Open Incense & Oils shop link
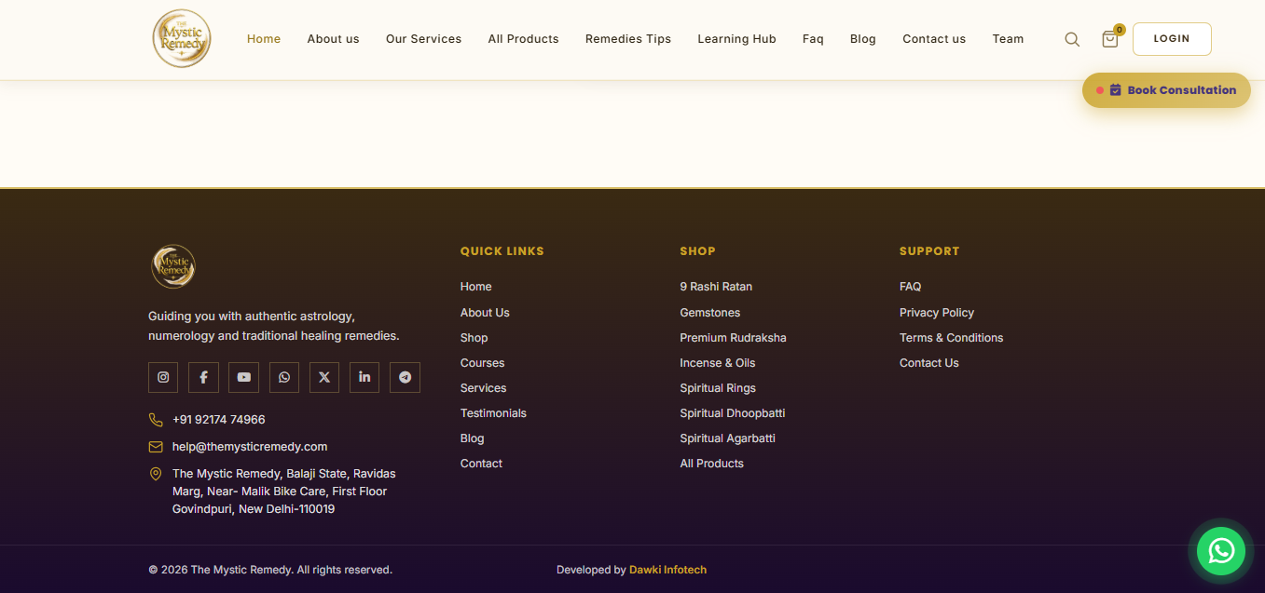 tap(718, 363)
